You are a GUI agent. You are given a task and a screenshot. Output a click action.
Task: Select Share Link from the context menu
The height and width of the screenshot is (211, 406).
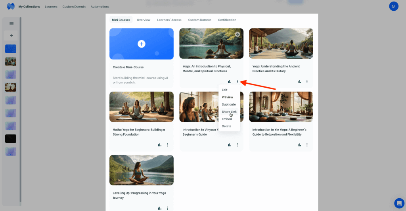(229, 112)
